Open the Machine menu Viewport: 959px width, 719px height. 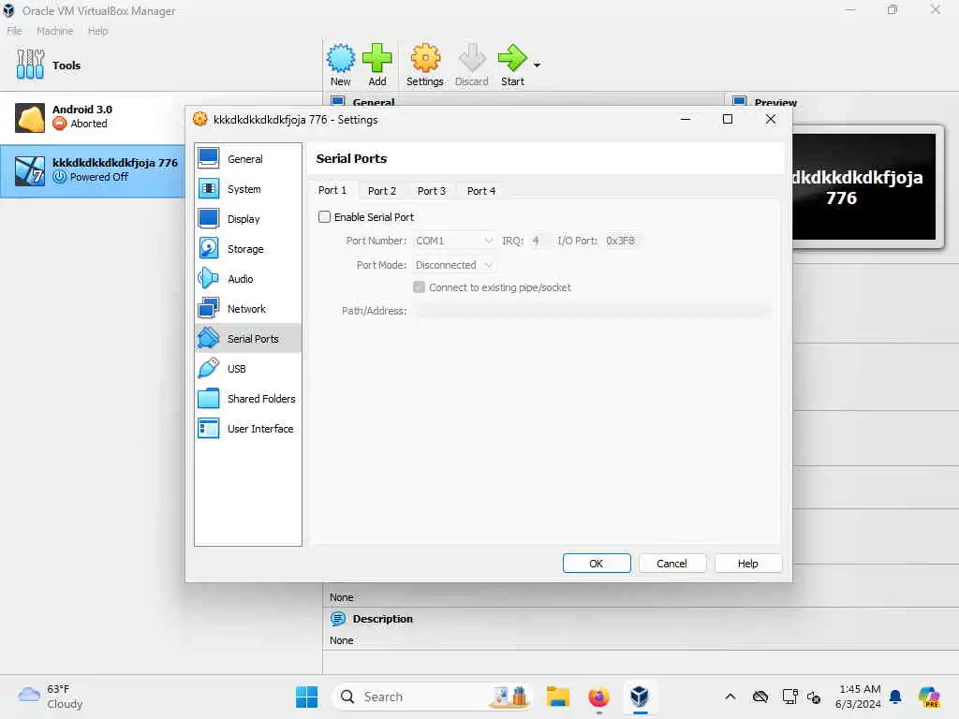point(54,31)
